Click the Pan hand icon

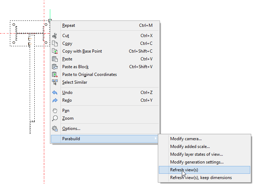tap(55, 111)
